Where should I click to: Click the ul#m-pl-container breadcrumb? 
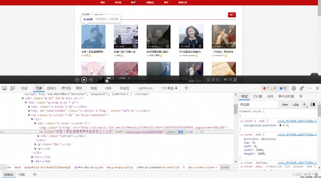pyautogui.click(x=158, y=167)
